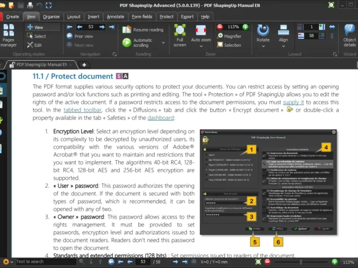Select PDF ShapingUp Manual EN document tab
Image resolution: width=358 pixels, height=268 pixels.
41,65
